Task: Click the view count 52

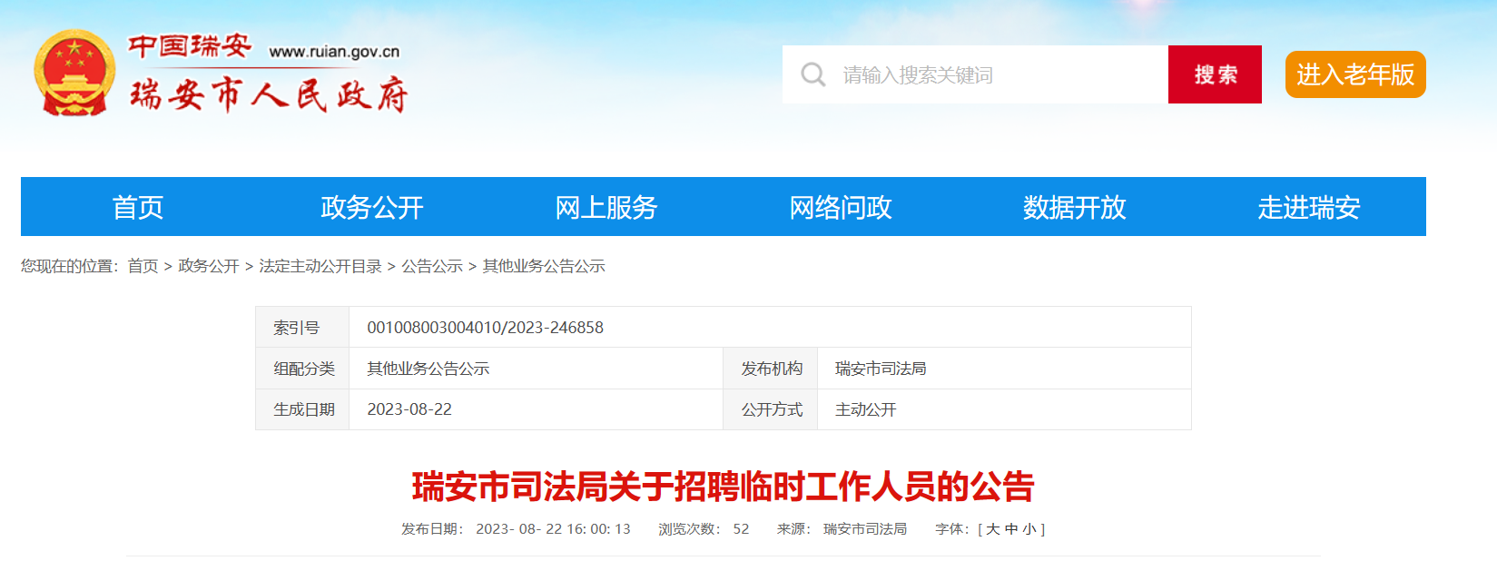Action: [741, 529]
